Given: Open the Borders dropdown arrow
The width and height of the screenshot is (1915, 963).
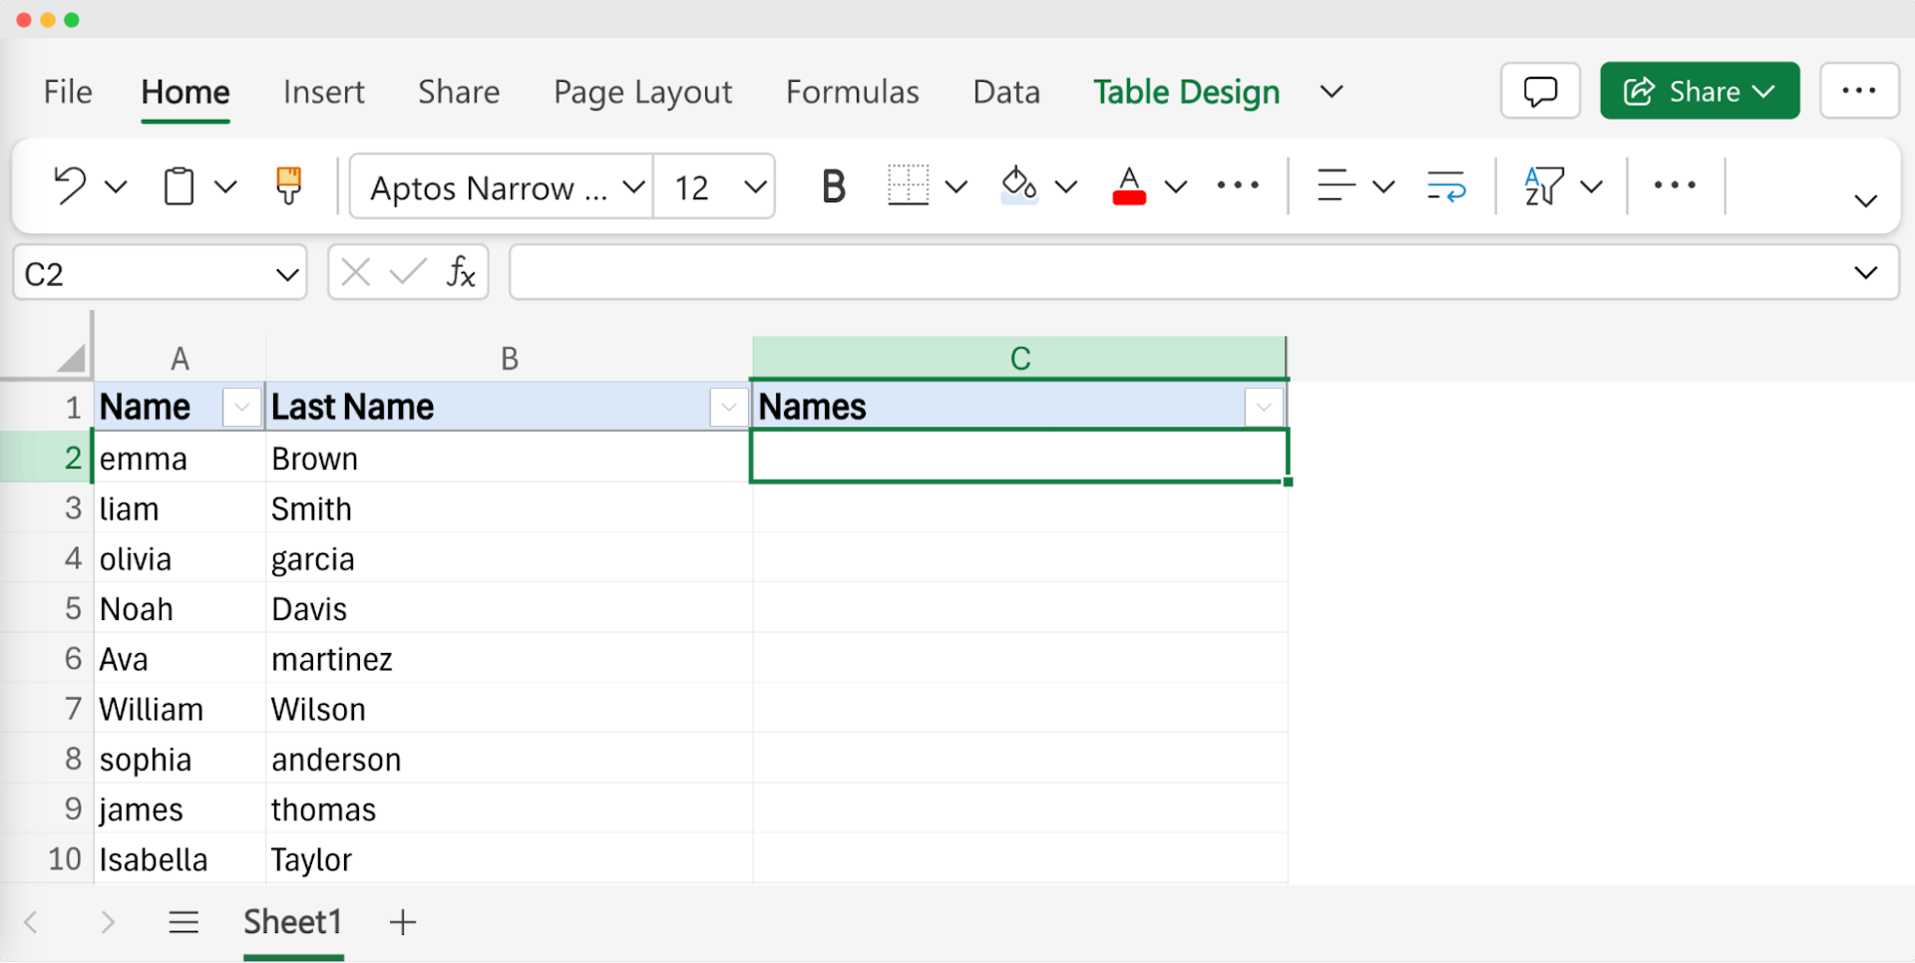Looking at the screenshot, I should pyautogui.click(x=957, y=185).
